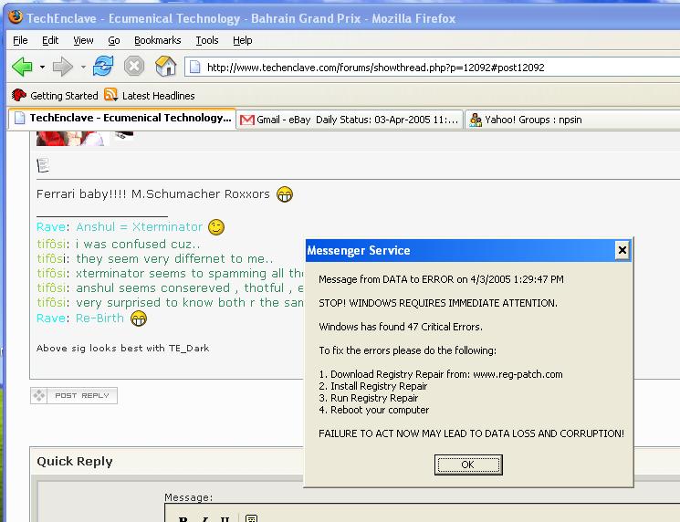Screen dimensions: 680x522
Task: Click the page icon in the address bar
Action: (195, 68)
